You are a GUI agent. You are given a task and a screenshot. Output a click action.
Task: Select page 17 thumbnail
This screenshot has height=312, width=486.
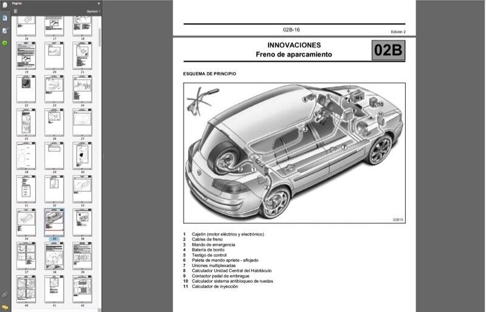pos(54,26)
